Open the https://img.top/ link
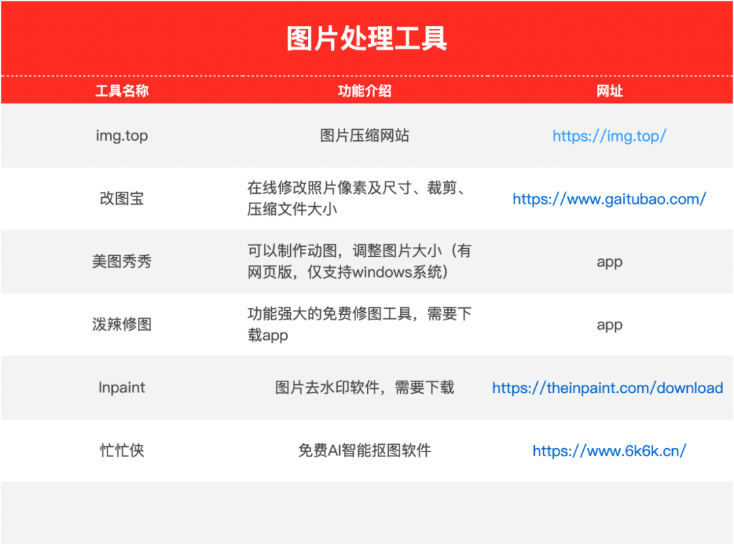The image size is (734, 544). coord(609,136)
